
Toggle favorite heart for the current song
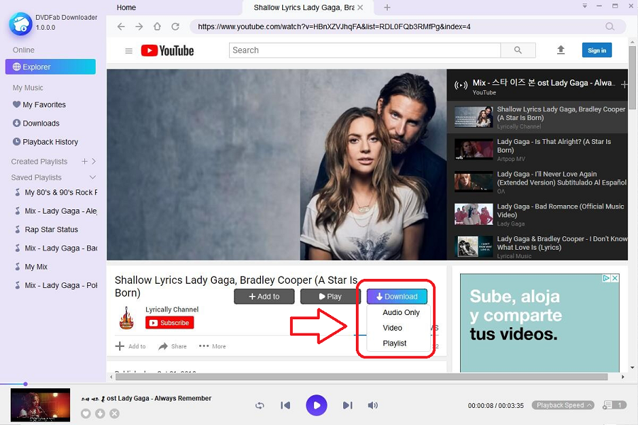click(x=86, y=414)
